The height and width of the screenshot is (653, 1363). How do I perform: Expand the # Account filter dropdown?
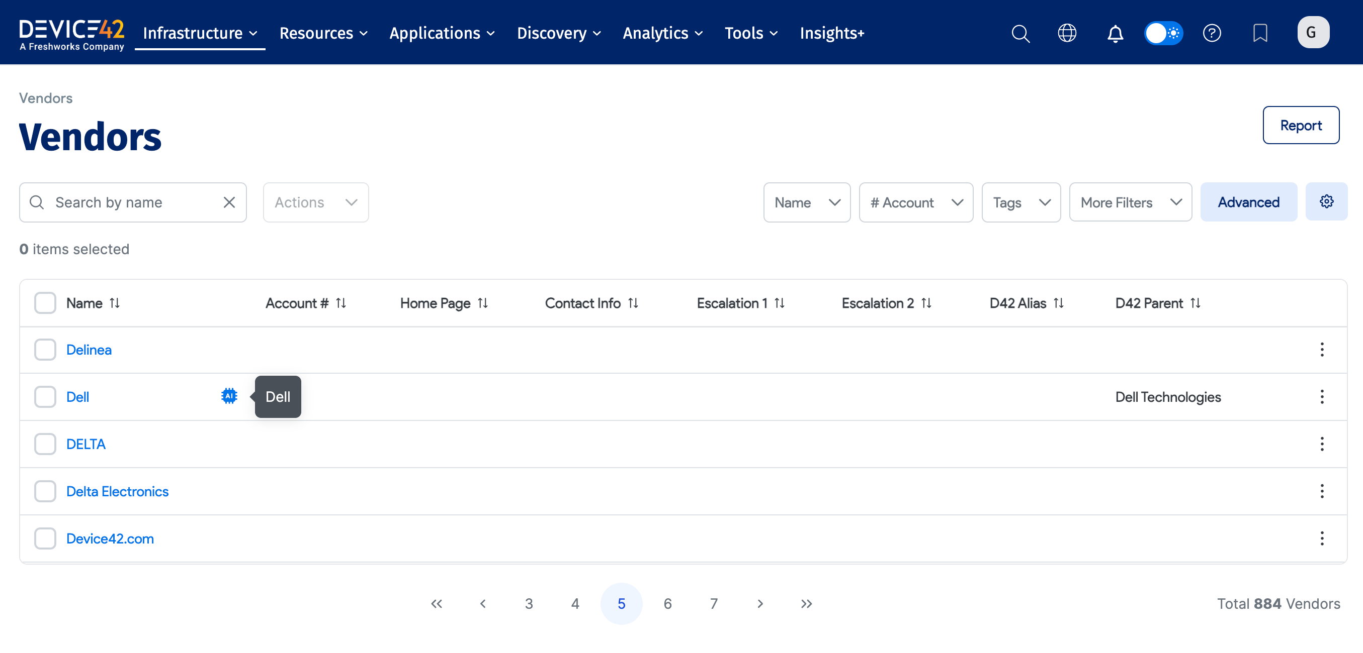click(x=916, y=202)
